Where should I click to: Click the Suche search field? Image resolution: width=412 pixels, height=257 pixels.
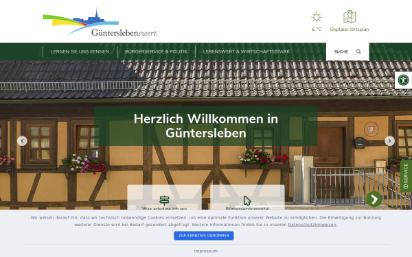pos(347,51)
